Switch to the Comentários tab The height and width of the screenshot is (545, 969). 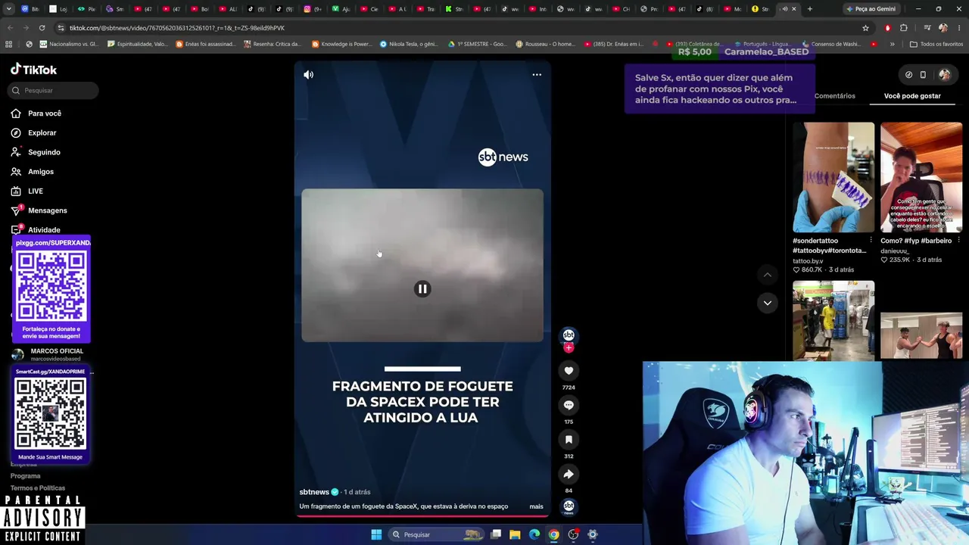(x=834, y=96)
